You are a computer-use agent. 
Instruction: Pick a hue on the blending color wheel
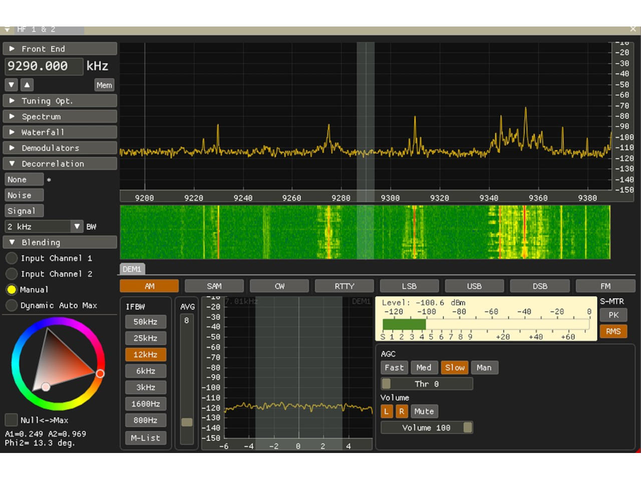click(x=100, y=373)
